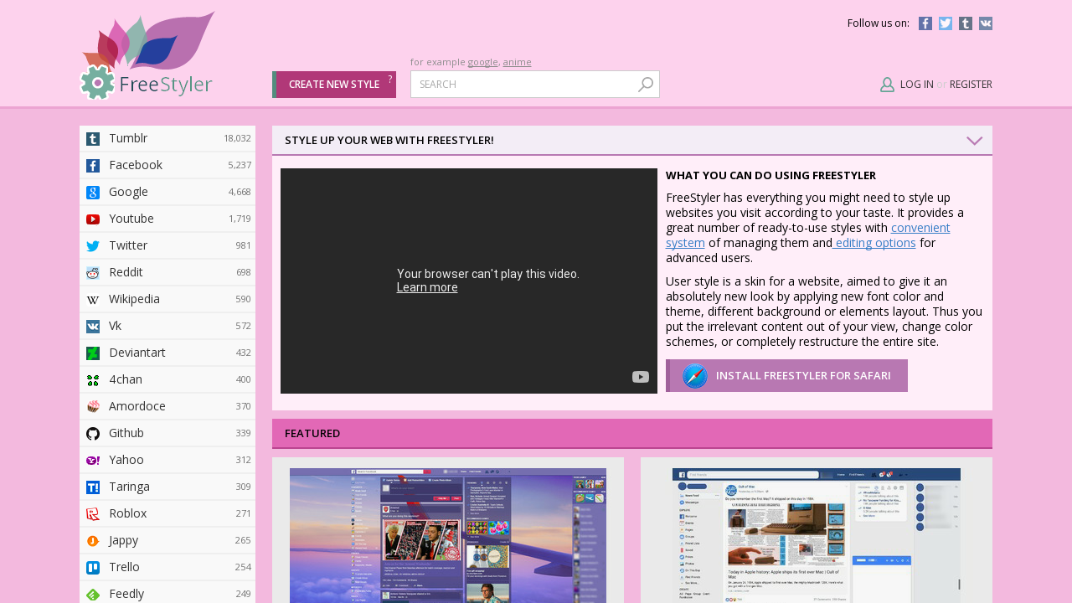Click the Vk icon in sidebar list

[93, 327]
